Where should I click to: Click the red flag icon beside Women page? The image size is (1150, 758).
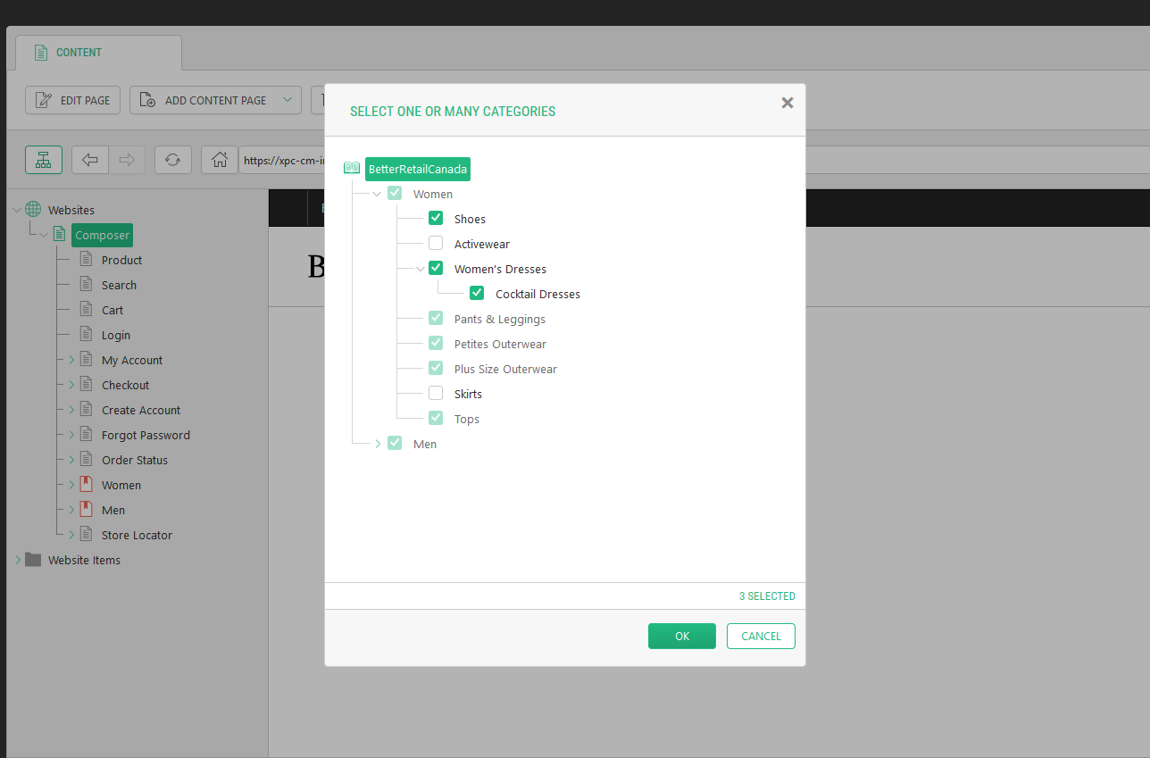85,484
